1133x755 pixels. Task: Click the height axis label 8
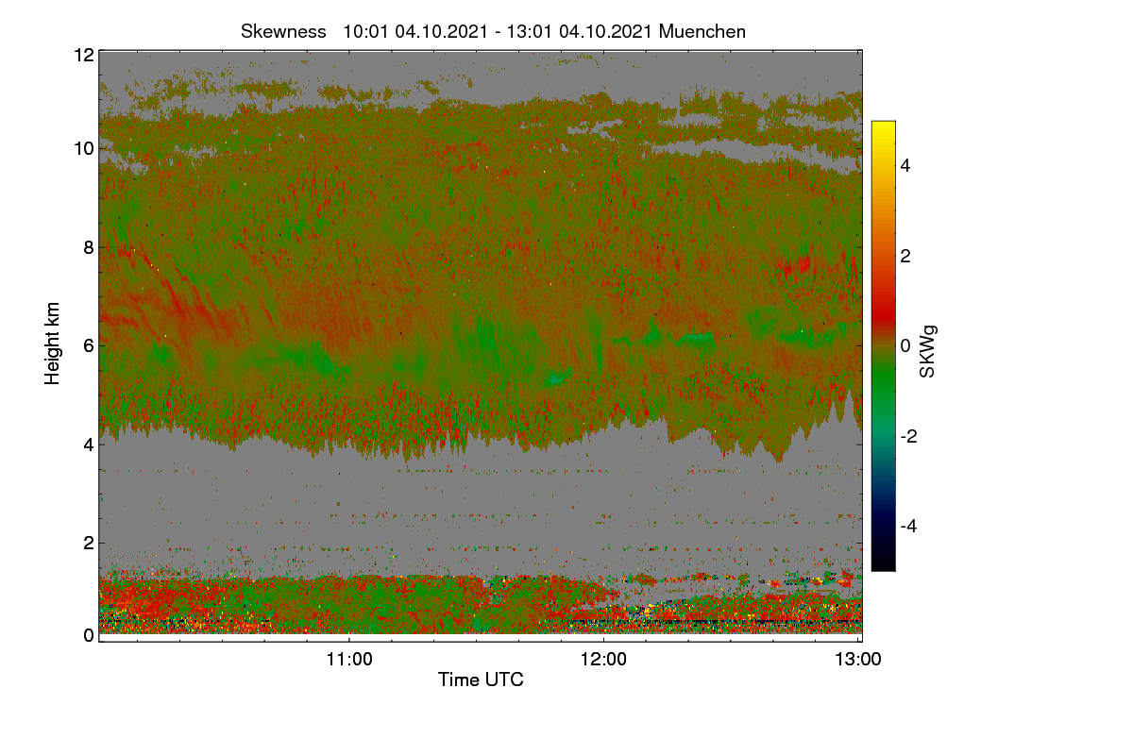coord(89,247)
